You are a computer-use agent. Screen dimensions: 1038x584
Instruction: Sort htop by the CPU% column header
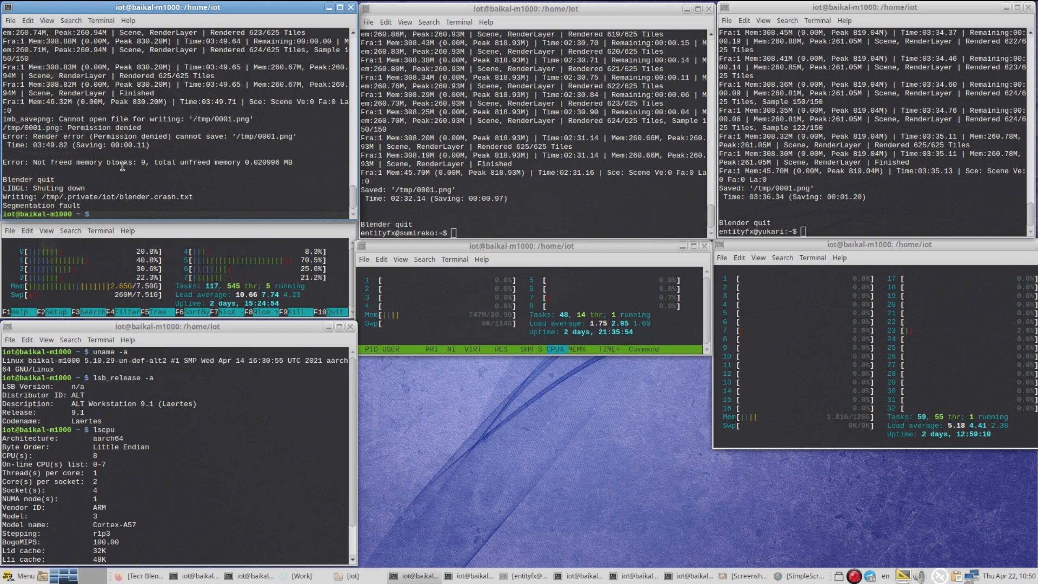(x=555, y=349)
